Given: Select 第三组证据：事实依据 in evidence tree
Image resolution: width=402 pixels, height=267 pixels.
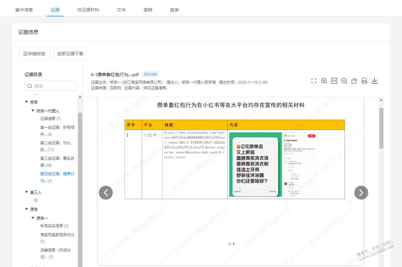Looking at the screenshot, I should (x=57, y=162).
